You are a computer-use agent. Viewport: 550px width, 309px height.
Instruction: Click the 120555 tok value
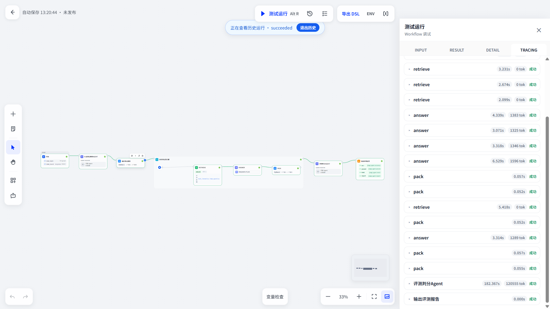point(515,284)
